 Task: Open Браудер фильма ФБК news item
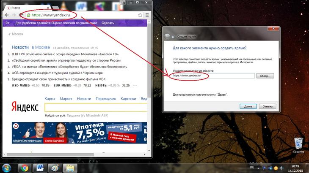click(58, 79)
